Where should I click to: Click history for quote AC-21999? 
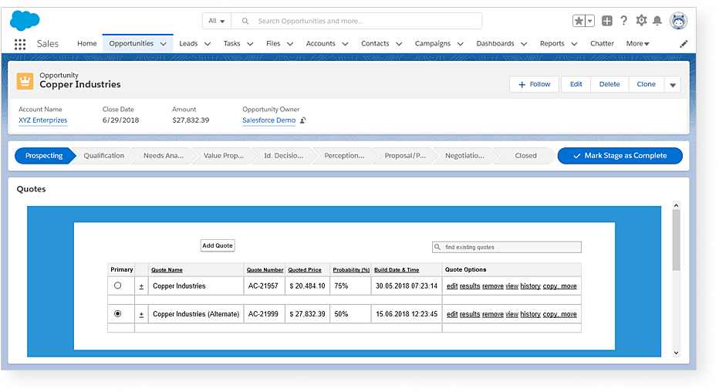point(530,315)
